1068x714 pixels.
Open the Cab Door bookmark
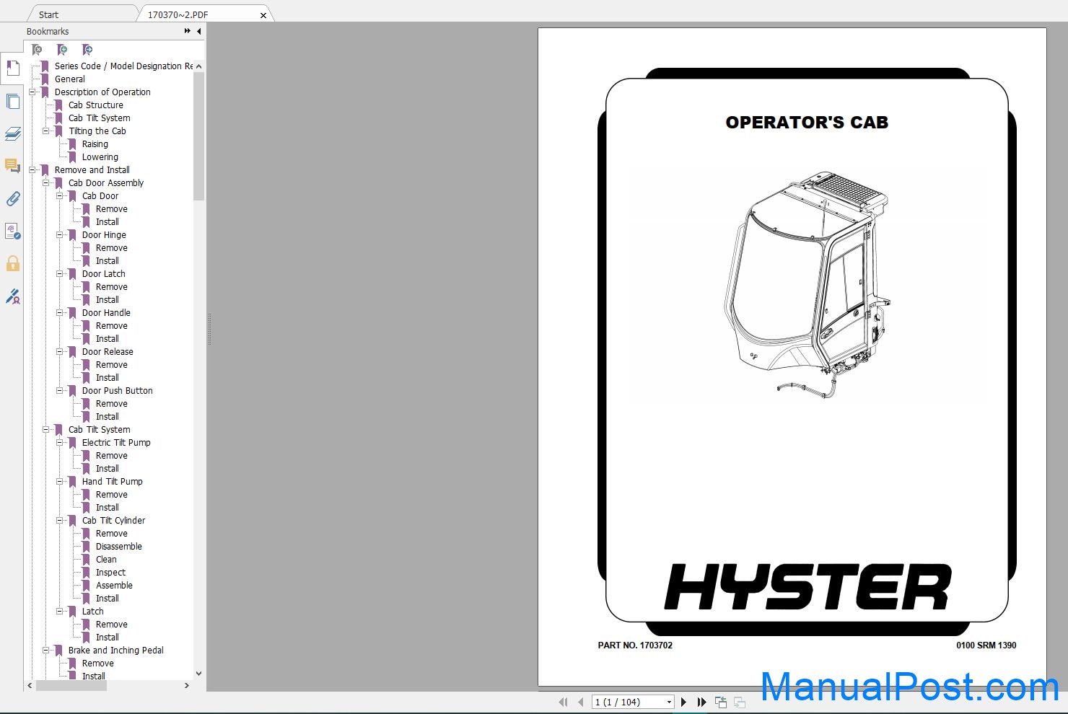pos(100,196)
